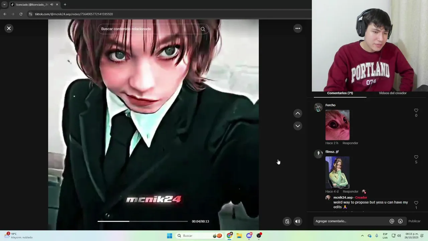This screenshot has height=241, width=428.
Task: Click the microphone tray icon
Action: pyautogui.click(x=377, y=236)
